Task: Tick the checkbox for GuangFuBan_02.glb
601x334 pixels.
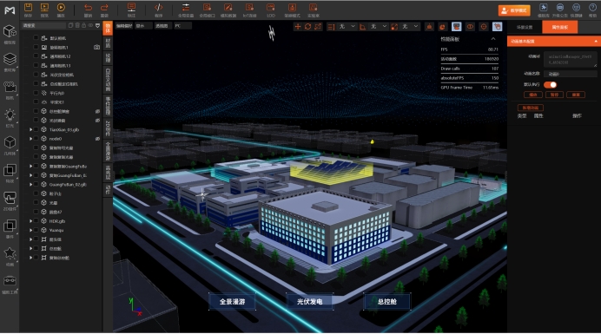Action: click(x=36, y=184)
